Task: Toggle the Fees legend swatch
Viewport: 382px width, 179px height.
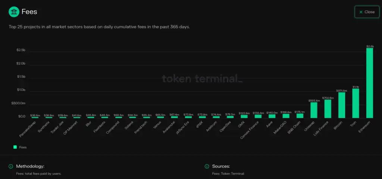Action: (x=15, y=147)
